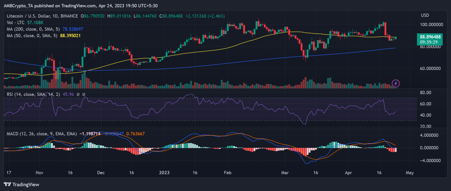Click the 60.000000 price axis label
The height and width of the screenshot is (191, 451).
click(430, 69)
